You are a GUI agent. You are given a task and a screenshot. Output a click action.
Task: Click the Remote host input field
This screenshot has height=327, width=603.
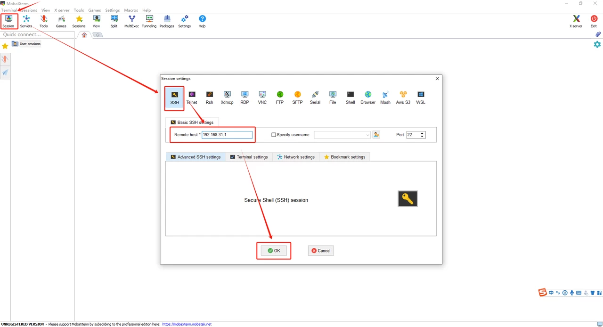click(227, 135)
